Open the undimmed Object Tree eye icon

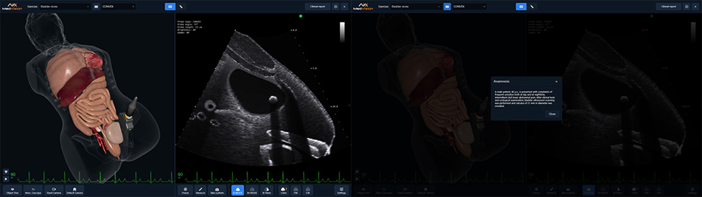pos(12,190)
